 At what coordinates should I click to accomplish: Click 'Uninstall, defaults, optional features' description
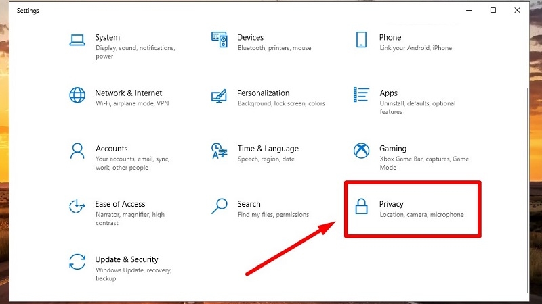coord(417,107)
